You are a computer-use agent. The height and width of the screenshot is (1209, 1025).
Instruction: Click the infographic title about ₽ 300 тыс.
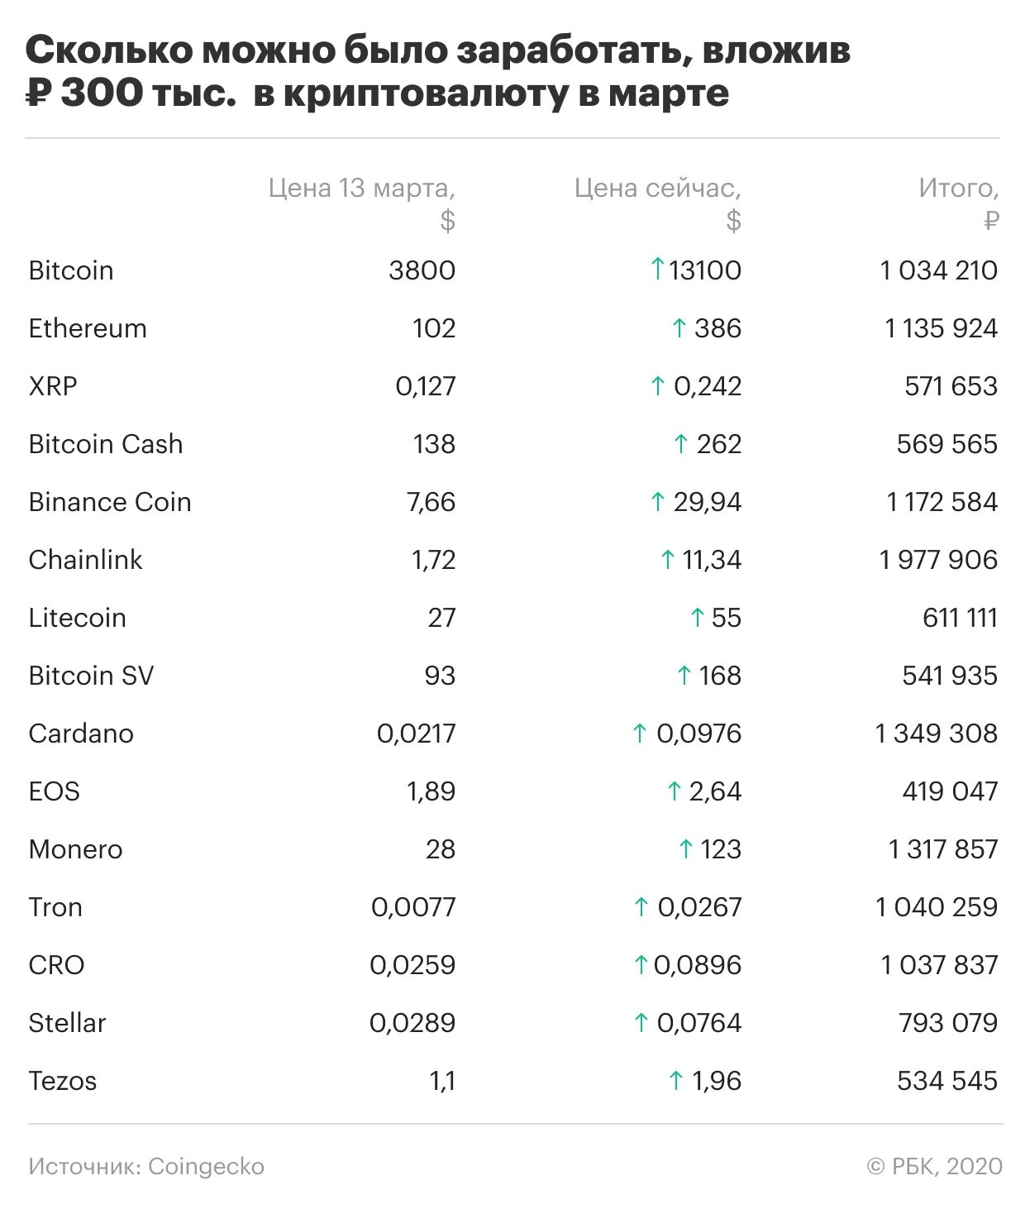[x=438, y=73]
